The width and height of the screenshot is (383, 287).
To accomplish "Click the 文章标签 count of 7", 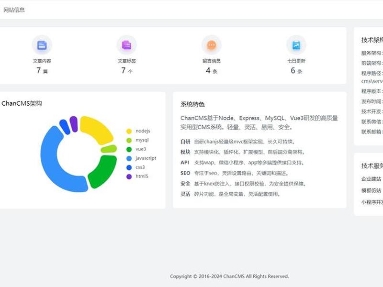I will [x=124, y=70].
